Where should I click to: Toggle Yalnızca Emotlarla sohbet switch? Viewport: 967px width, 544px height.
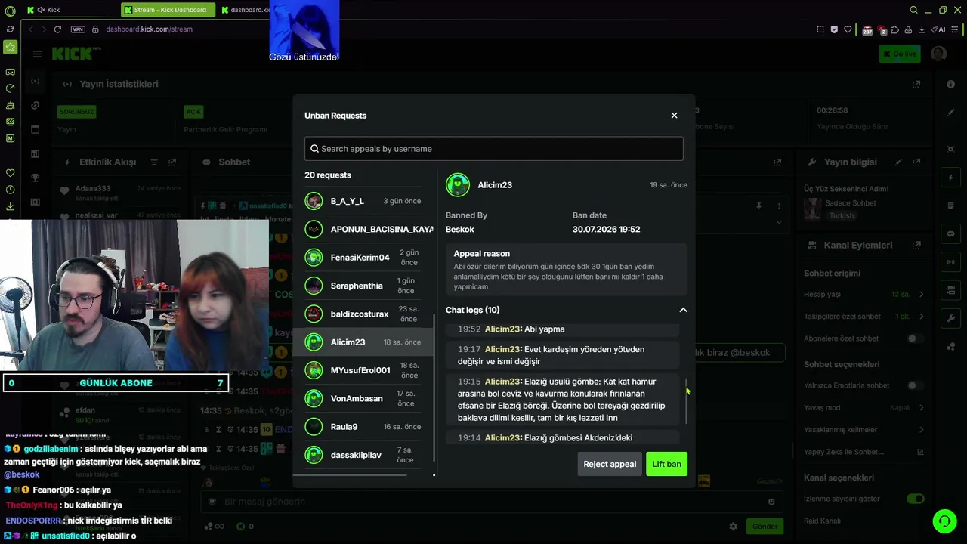915,385
